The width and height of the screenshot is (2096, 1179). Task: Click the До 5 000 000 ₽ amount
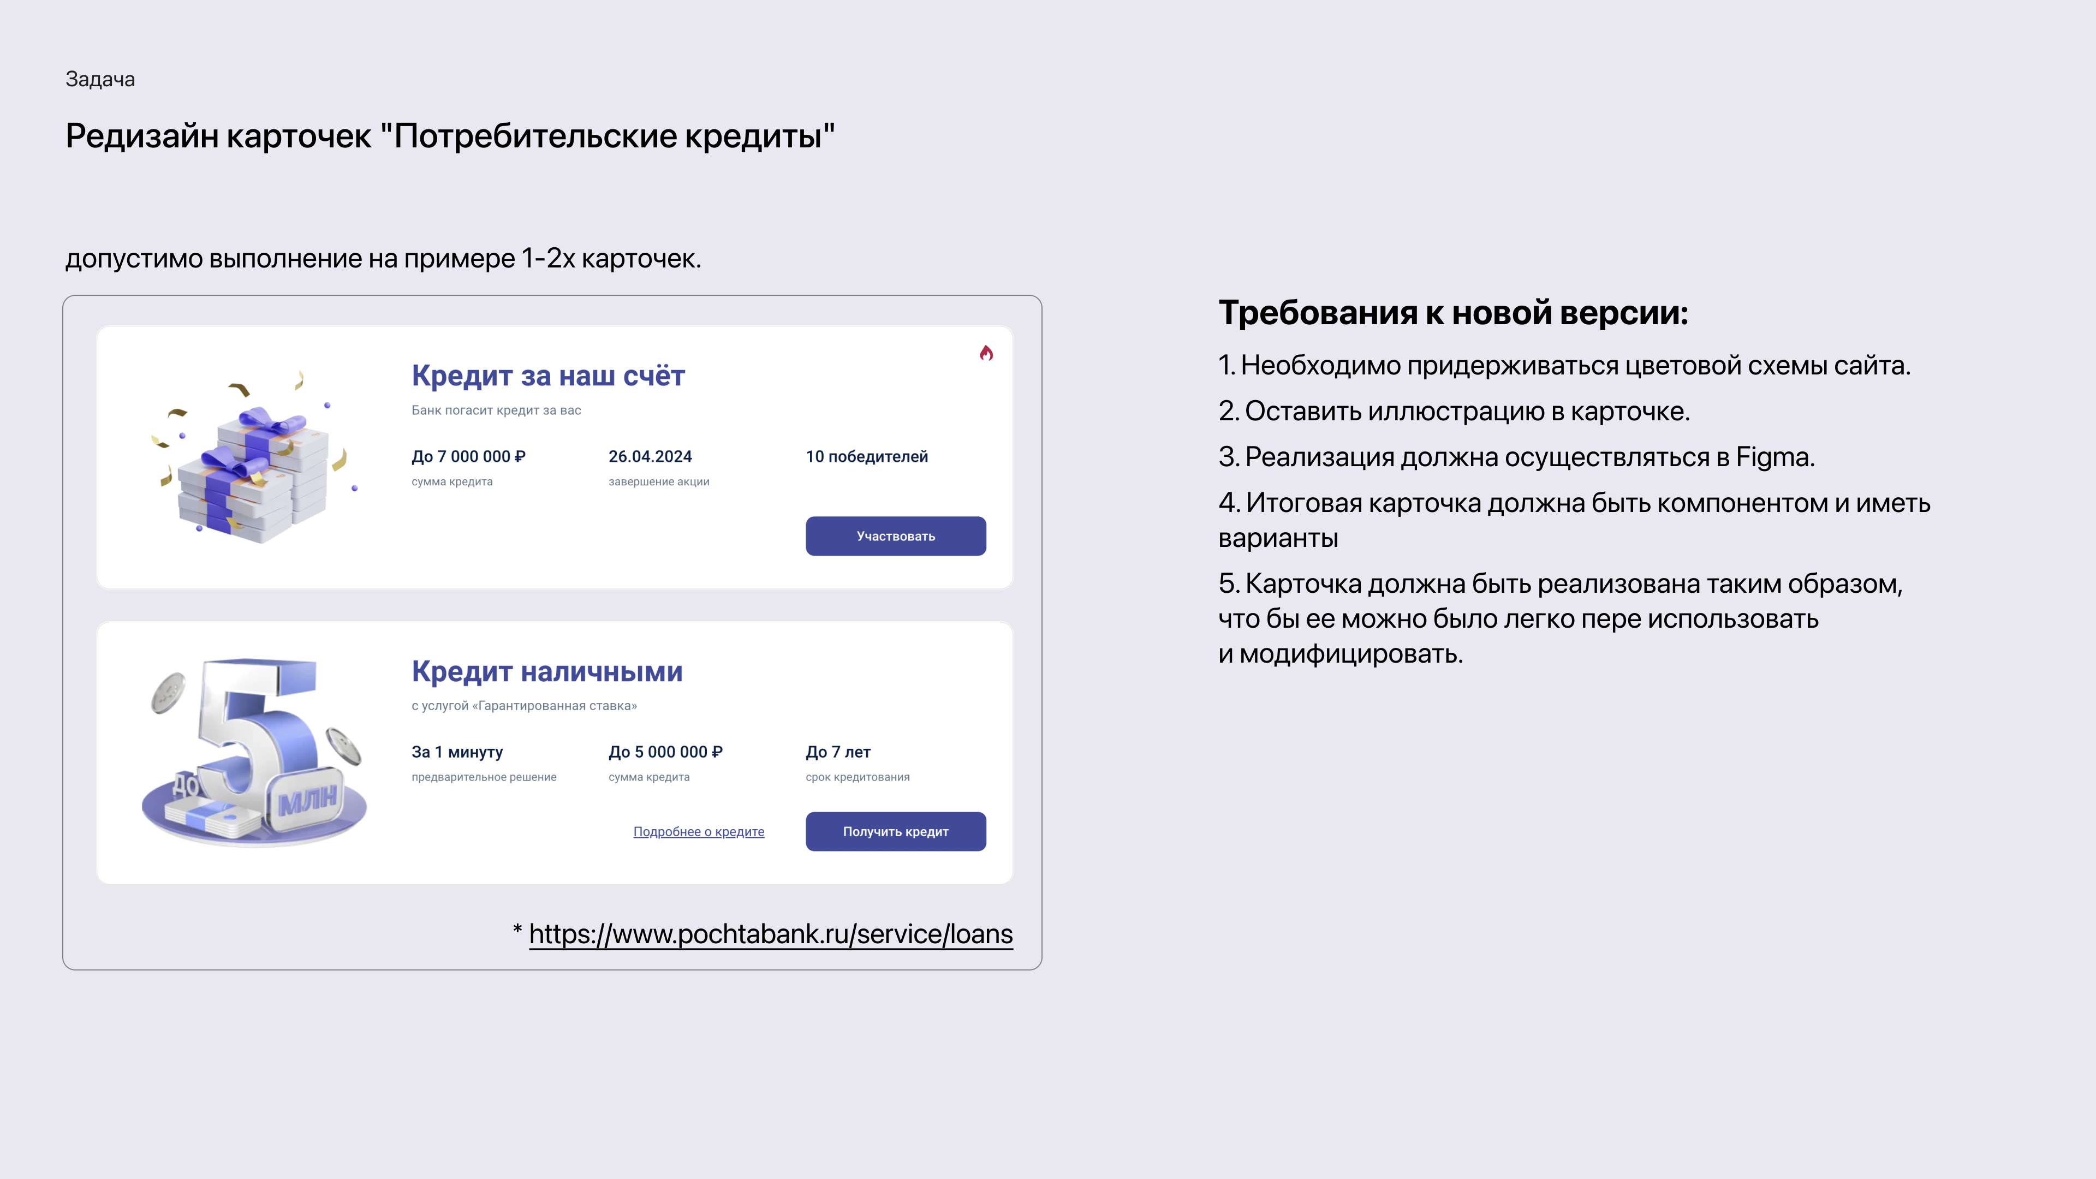pyautogui.click(x=665, y=752)
